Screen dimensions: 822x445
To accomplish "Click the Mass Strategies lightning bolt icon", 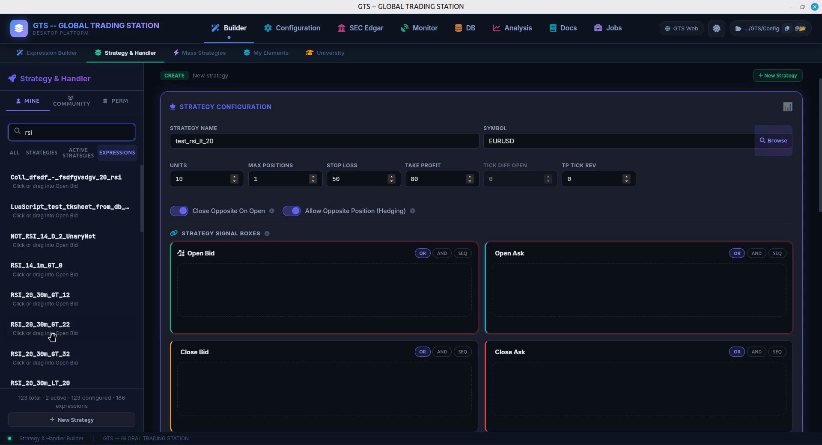I will point(176,53).
